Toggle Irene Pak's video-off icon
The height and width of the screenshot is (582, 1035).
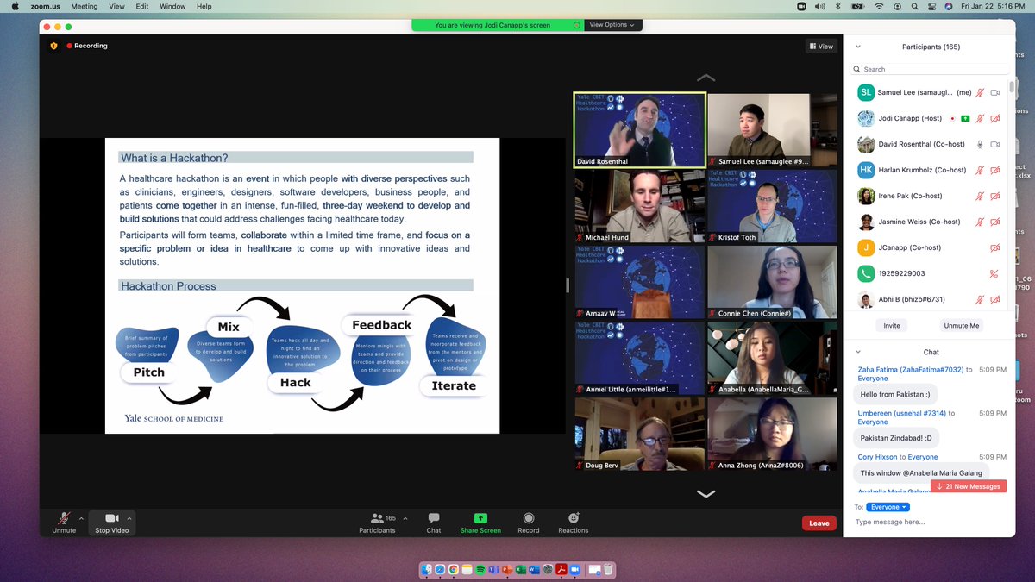(994, 196)
